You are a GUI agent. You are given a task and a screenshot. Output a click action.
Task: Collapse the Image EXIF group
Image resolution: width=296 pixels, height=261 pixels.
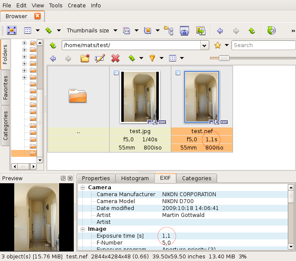[x=82, y=229]
